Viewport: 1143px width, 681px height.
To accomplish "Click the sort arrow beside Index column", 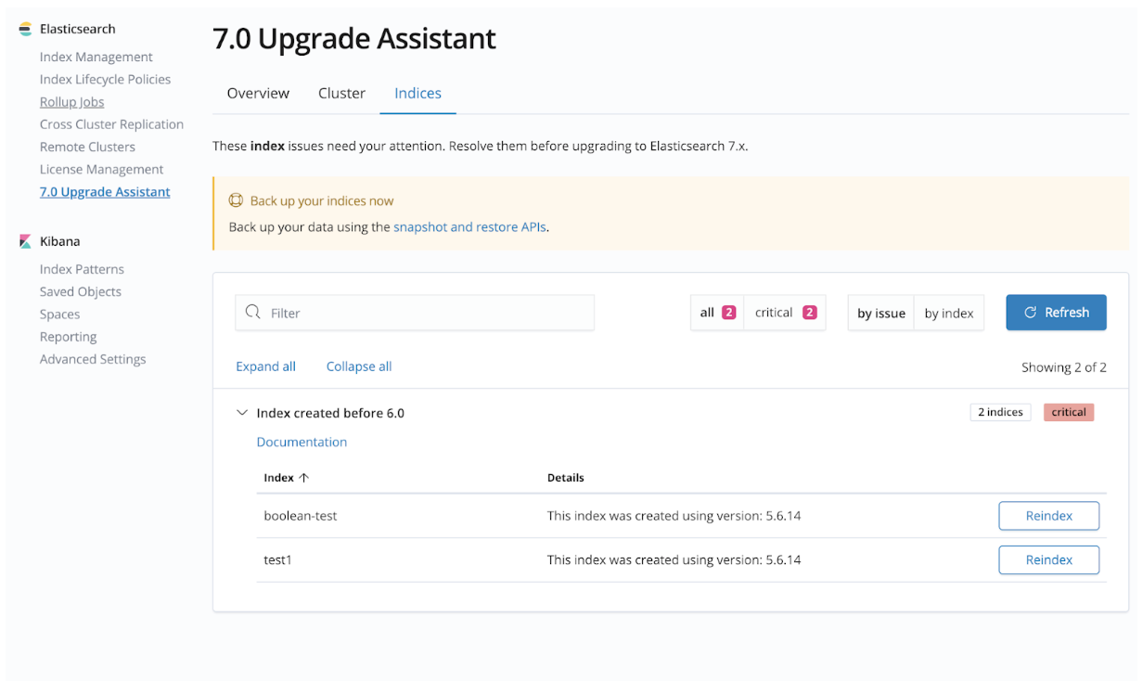I will tap(303, 478).
